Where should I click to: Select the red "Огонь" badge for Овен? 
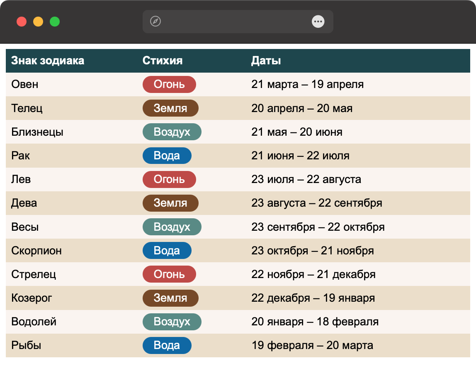pyautogui.click(x=169, y=84)
